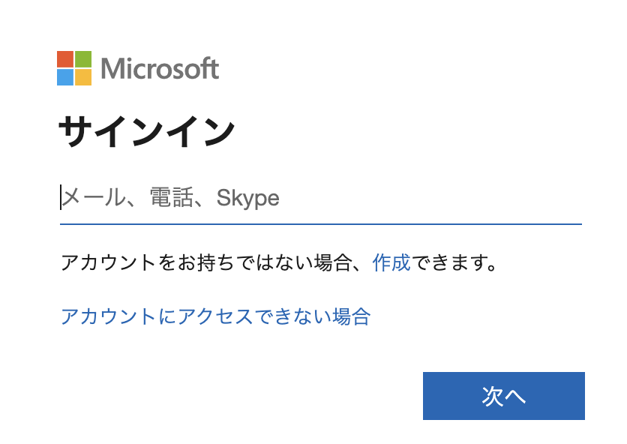Click the Skype placeholder word
This screenshot has width=627, height=444.
click(247, 198)
